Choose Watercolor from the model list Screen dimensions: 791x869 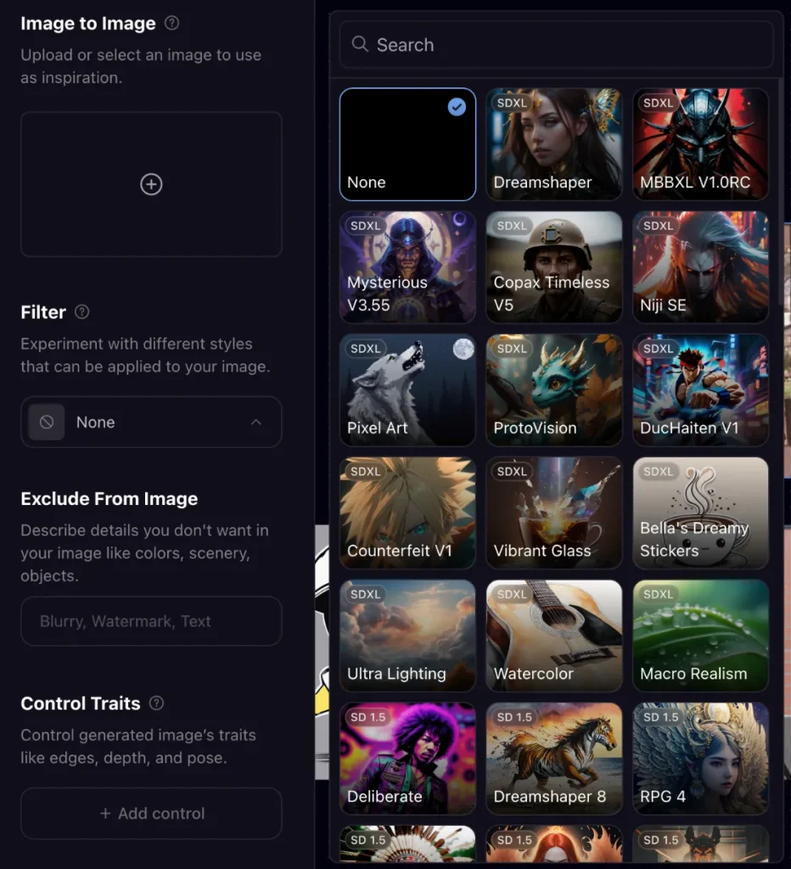tap(553, 635)
